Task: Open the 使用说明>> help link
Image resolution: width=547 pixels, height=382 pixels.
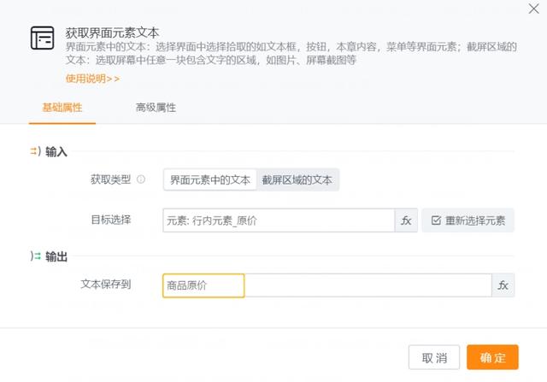Action: click(92, 79)
